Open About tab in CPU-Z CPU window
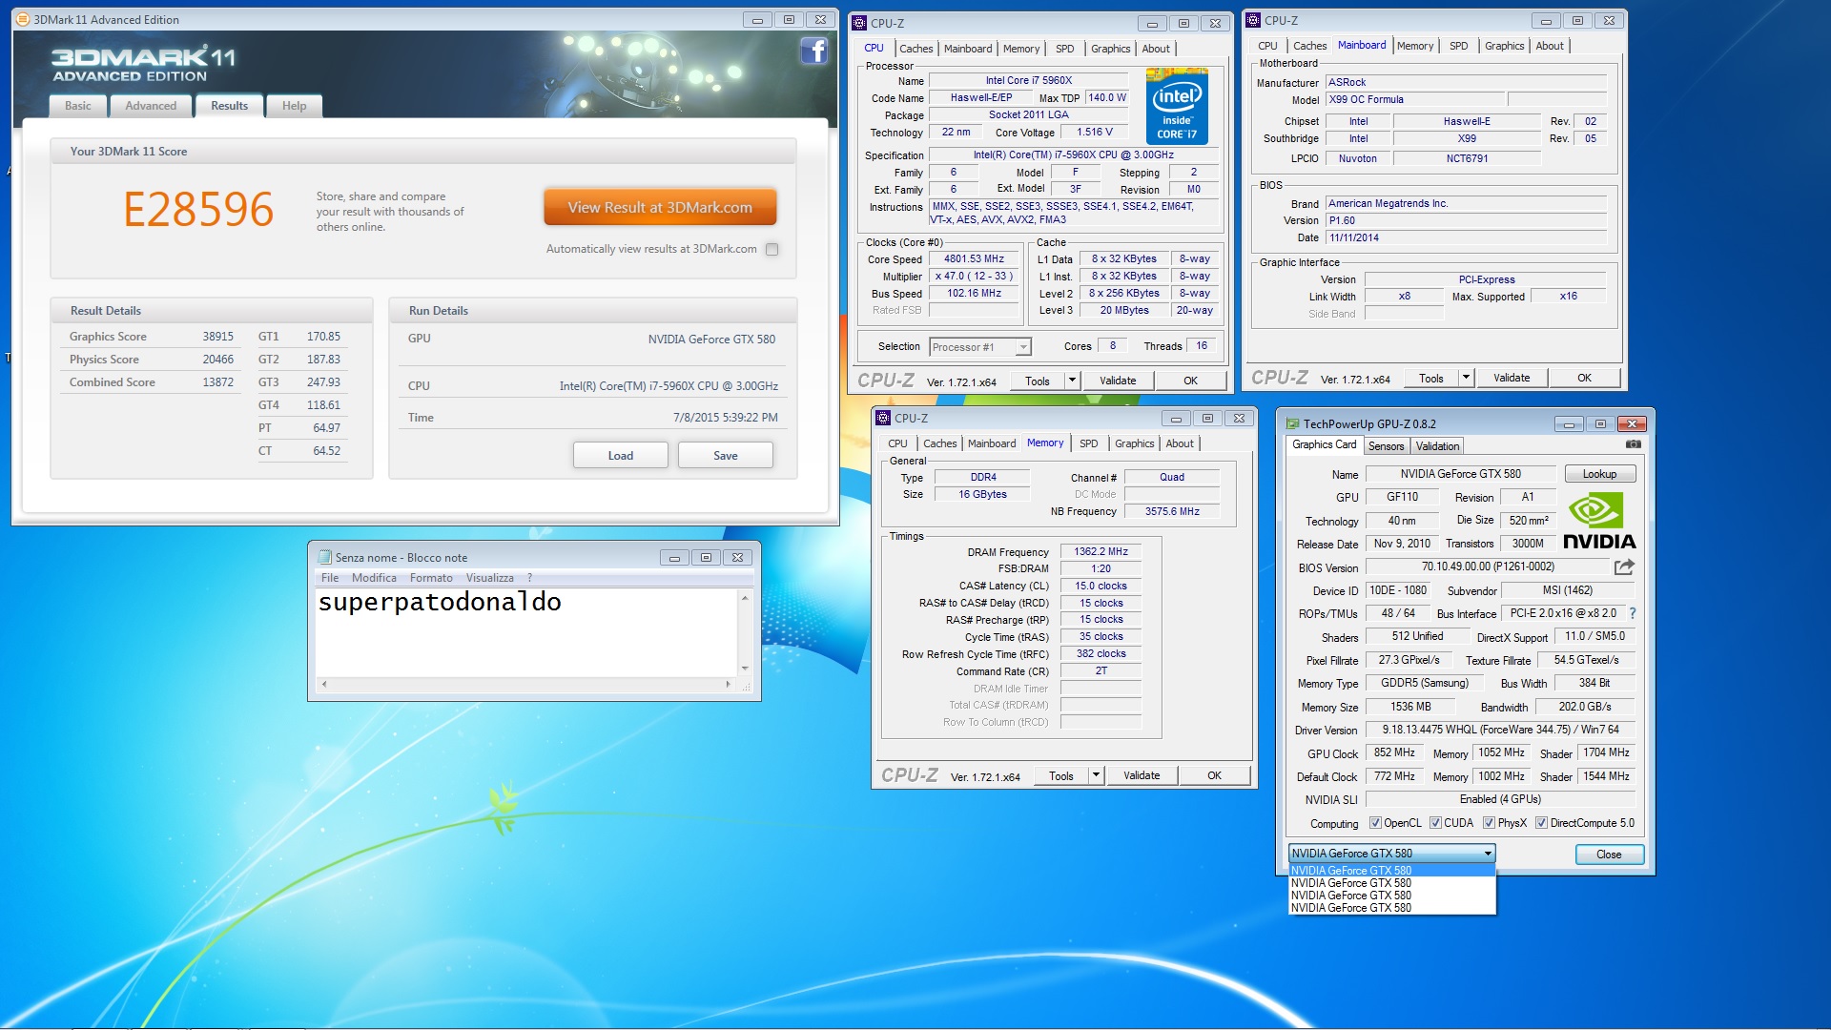Image resolution: width=1831 pixels, height=1030 pixels. click(1155, 49)
